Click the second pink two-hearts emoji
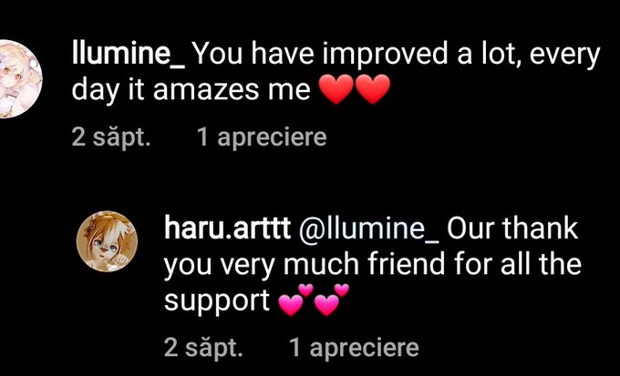 click(x=332, y=300)
